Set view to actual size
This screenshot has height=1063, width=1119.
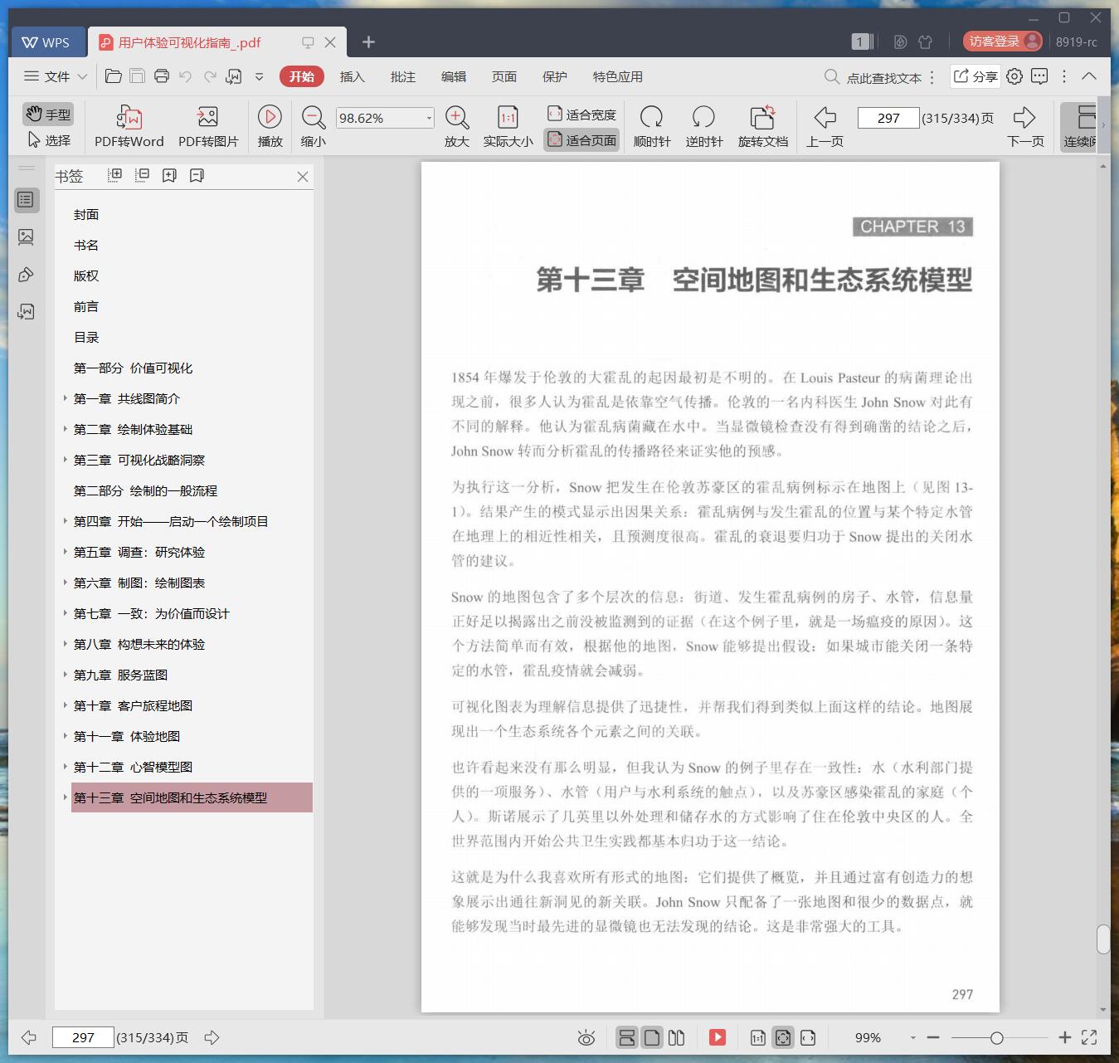pyautogui.click(x=508, y=126)
